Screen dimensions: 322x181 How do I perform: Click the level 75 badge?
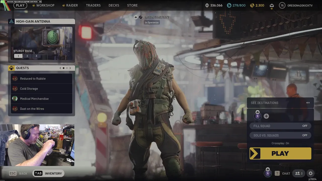tap(282, 5)
